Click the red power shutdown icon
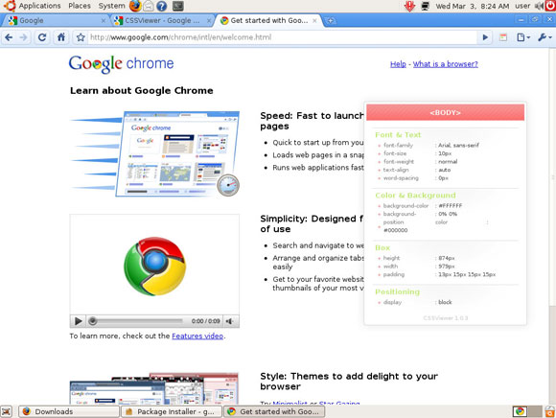This screenshot has width=556, height=418. pos(550,6)
